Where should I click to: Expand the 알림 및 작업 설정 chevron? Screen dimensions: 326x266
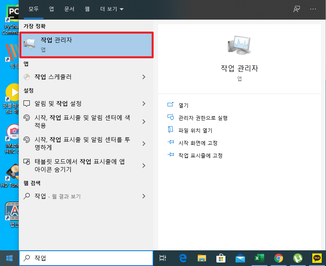tap(144, 104)
